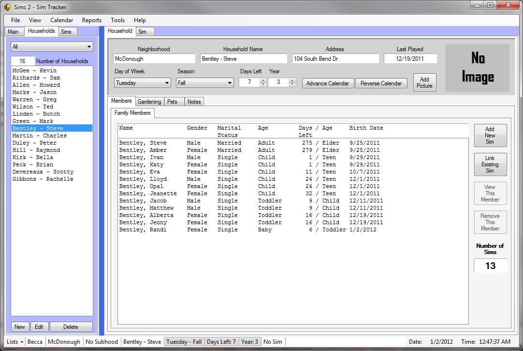
Task: Select Marks - Jason household
Action: point(52,92)
